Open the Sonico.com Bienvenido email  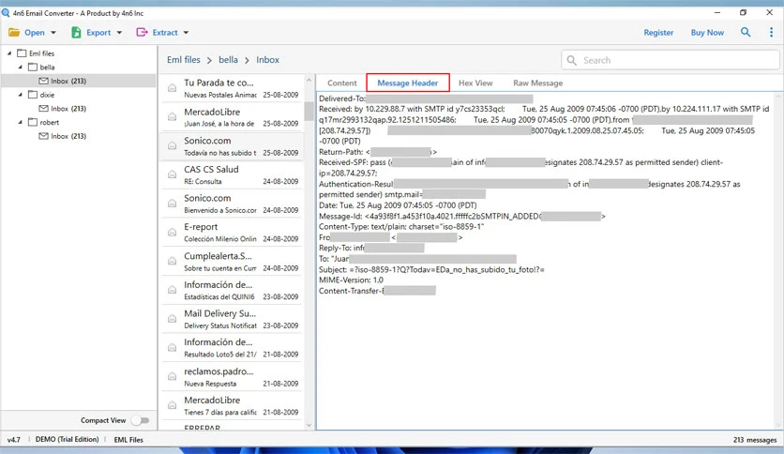coord(232,204)
